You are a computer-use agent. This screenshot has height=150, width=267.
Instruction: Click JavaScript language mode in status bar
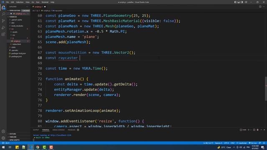point(242,143)
